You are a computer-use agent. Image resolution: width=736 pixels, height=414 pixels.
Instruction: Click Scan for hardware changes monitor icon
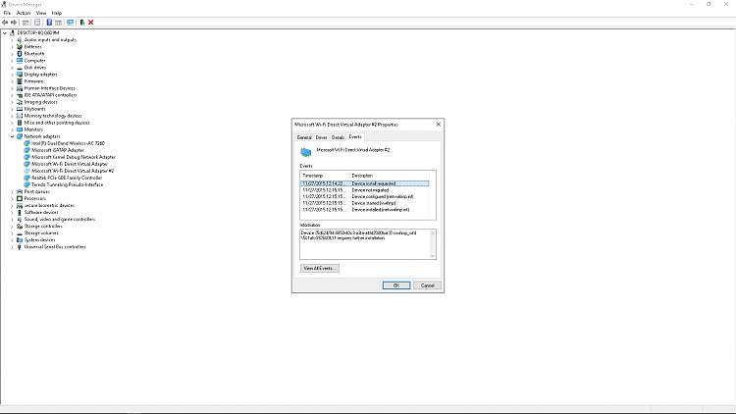tap(70, 23)
